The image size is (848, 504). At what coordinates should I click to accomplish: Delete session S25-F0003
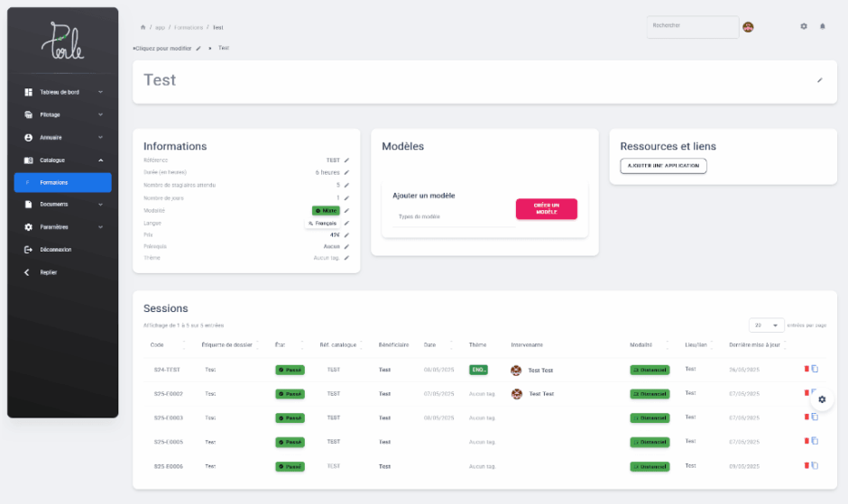point(807,417)
